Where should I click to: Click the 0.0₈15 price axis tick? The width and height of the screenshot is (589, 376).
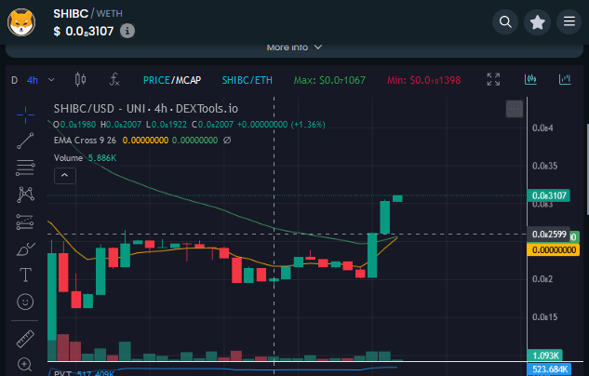[544, 317]
